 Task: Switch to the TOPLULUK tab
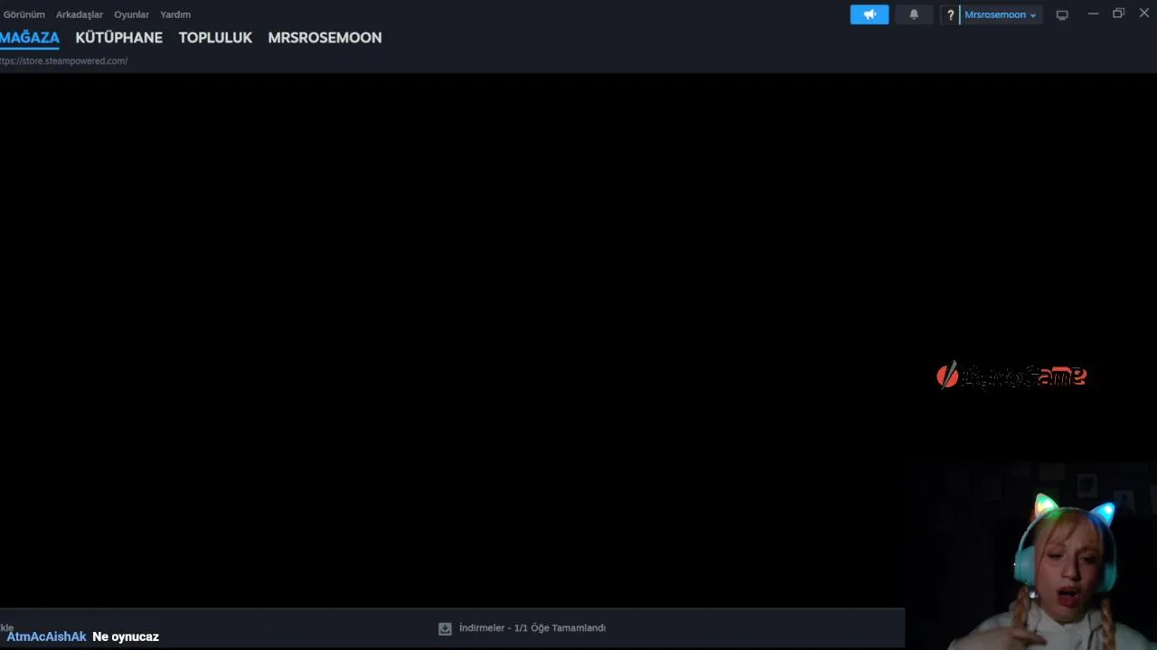pyautogui.click(x=215, y=38)
